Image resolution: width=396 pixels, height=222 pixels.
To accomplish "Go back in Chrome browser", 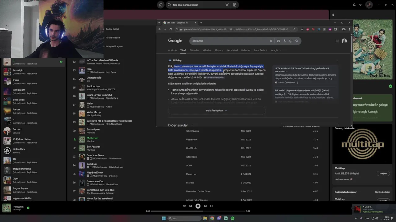I will pyautogui.click(x=159, y=29).
